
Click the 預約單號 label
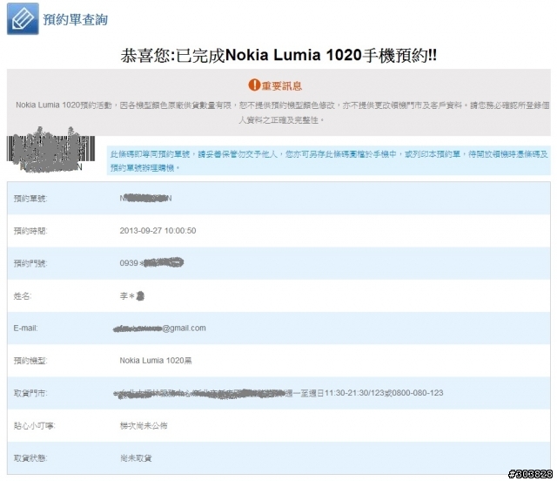[30, 199]
